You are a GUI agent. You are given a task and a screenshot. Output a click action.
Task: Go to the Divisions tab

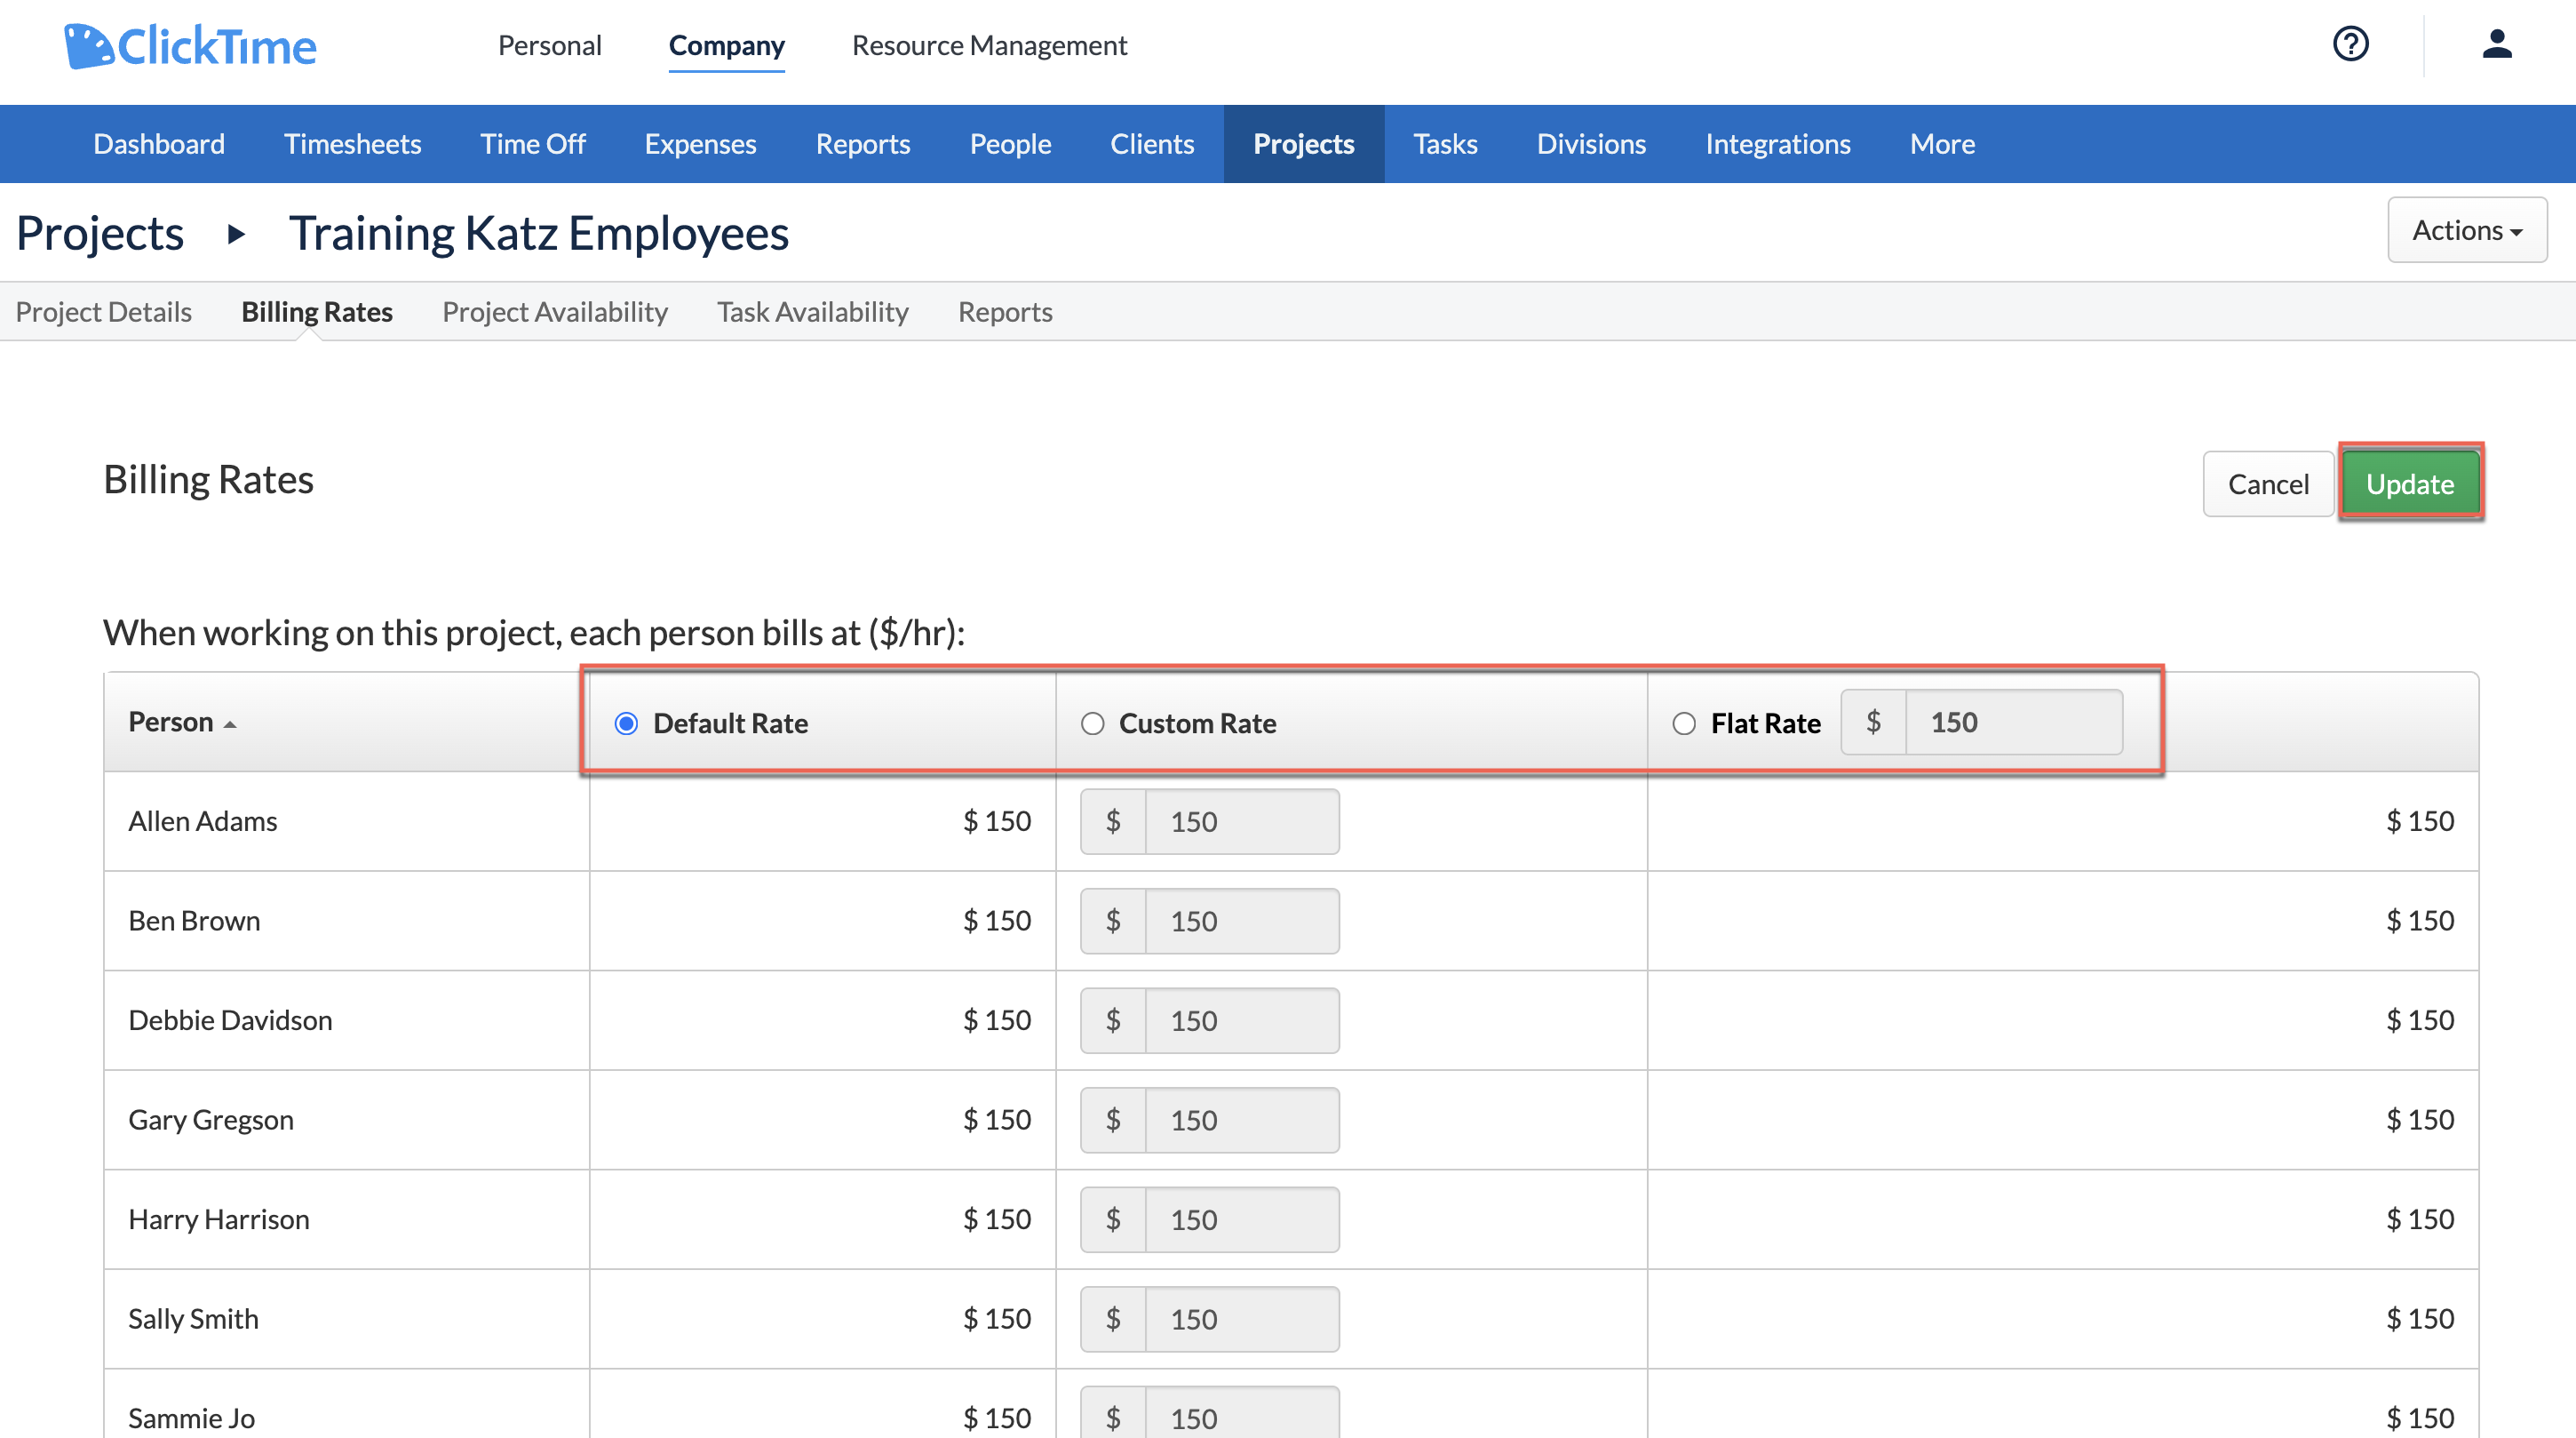tap(1591, 144)
